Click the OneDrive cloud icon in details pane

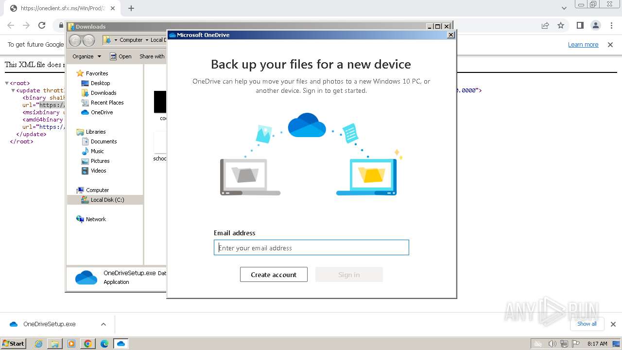point(86,277)
